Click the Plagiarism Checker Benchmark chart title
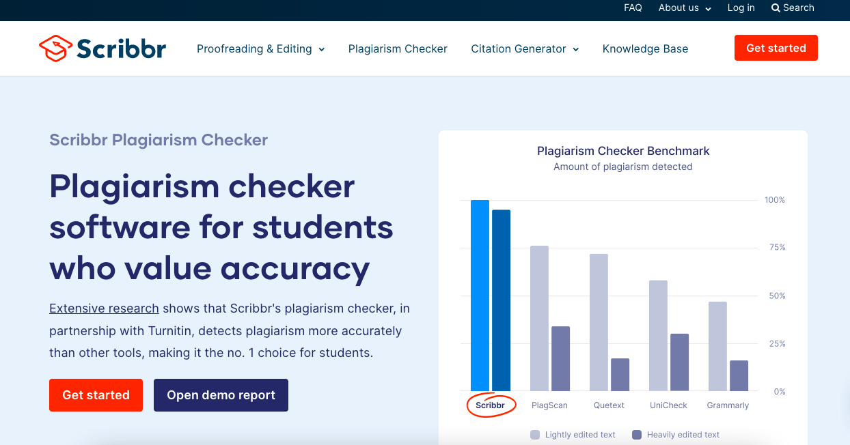850x445 pixels. 623,151
